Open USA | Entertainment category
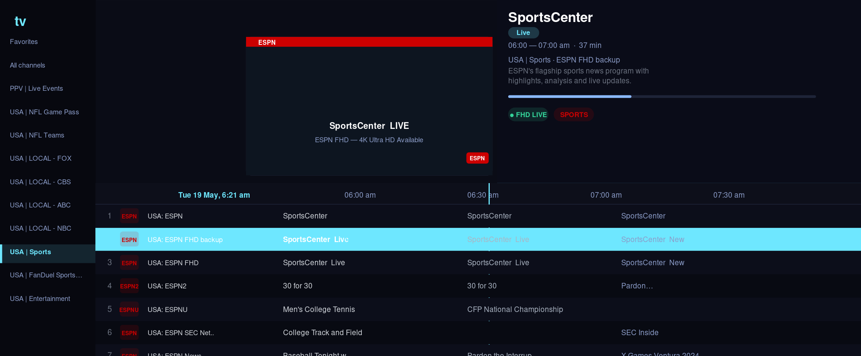This screenshot has width=861, height=356. pyautogui.click(x=40, y=299)
